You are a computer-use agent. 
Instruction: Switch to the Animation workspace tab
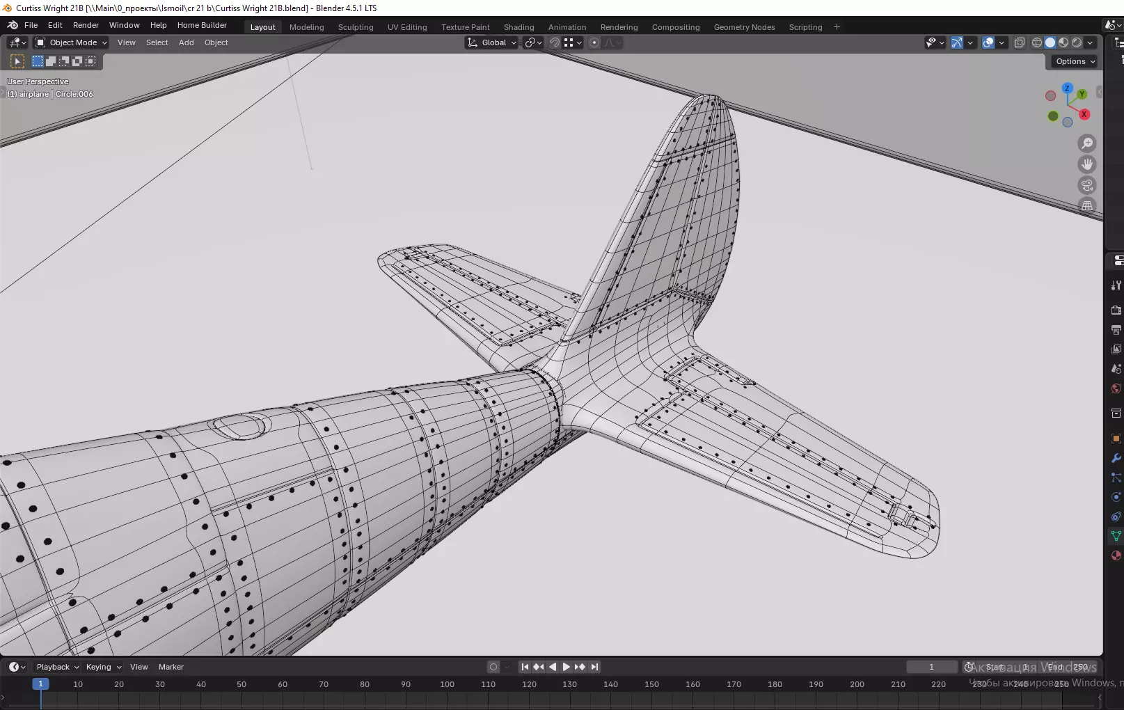567,27
